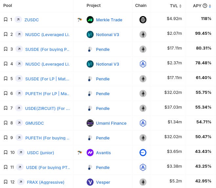
Task: Click the Chain column header
Action: [140, 6]
